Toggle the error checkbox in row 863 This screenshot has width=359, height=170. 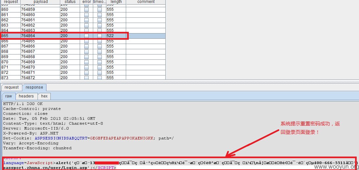click(x=86, y=25)
